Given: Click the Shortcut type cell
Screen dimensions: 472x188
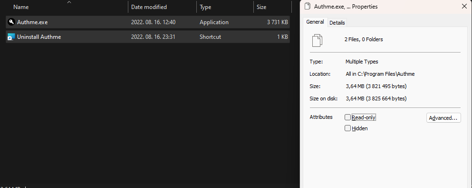Looking at the screenshot, I should pos(210,37).
